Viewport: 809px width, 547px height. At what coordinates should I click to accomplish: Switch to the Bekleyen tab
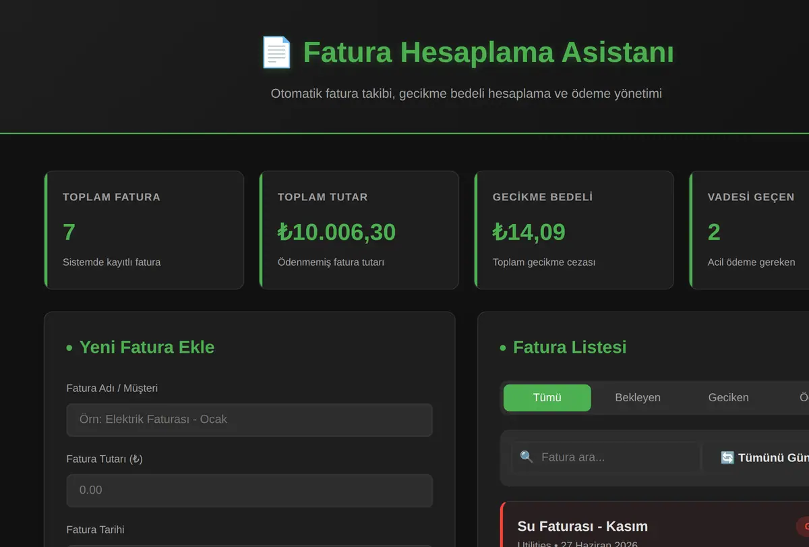[638, 398]
